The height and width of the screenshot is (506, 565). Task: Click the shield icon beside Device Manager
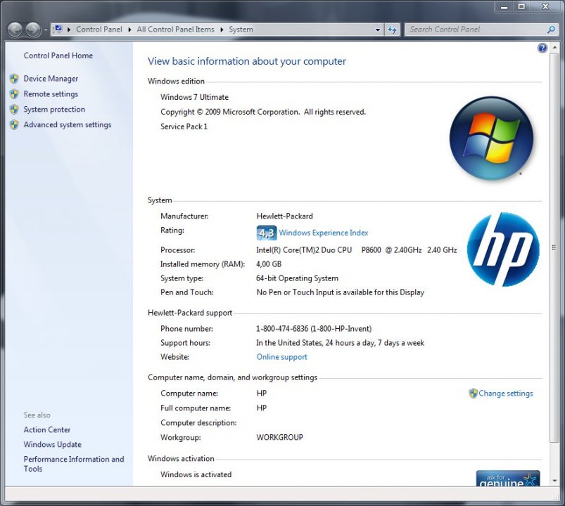(x=14, y=79)
